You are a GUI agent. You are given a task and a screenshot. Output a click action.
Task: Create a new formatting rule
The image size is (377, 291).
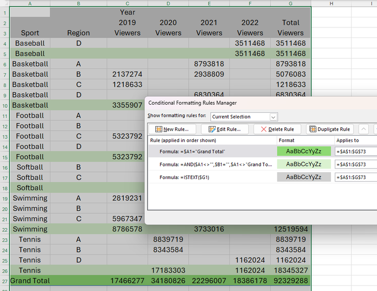click(172, 129)
